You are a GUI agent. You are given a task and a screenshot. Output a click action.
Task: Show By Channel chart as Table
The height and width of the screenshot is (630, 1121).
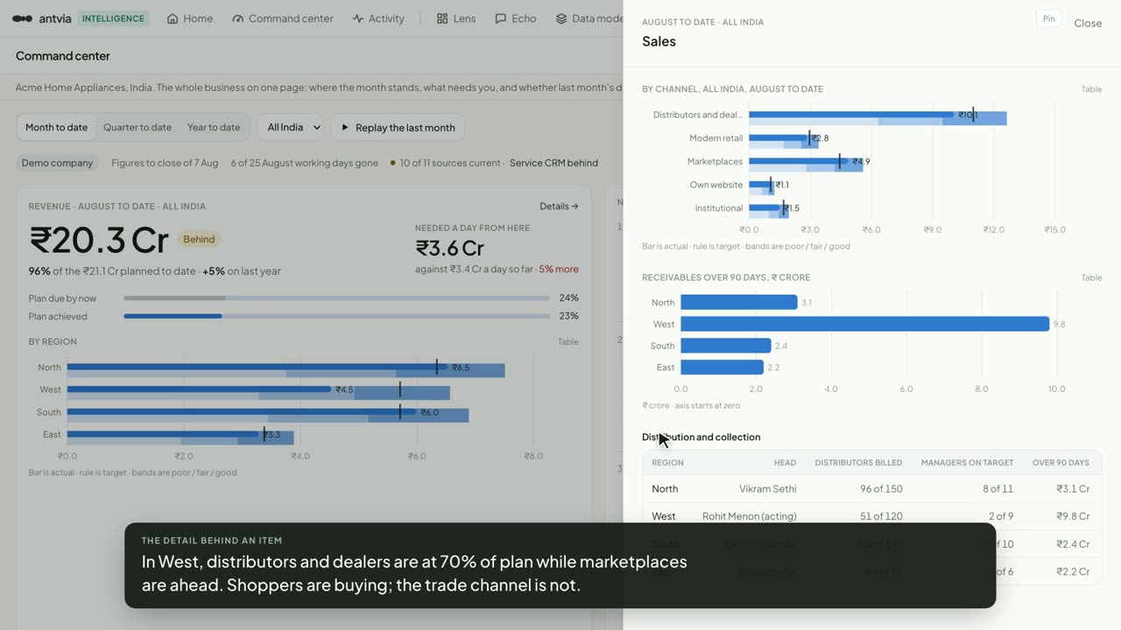[1091, 89]
